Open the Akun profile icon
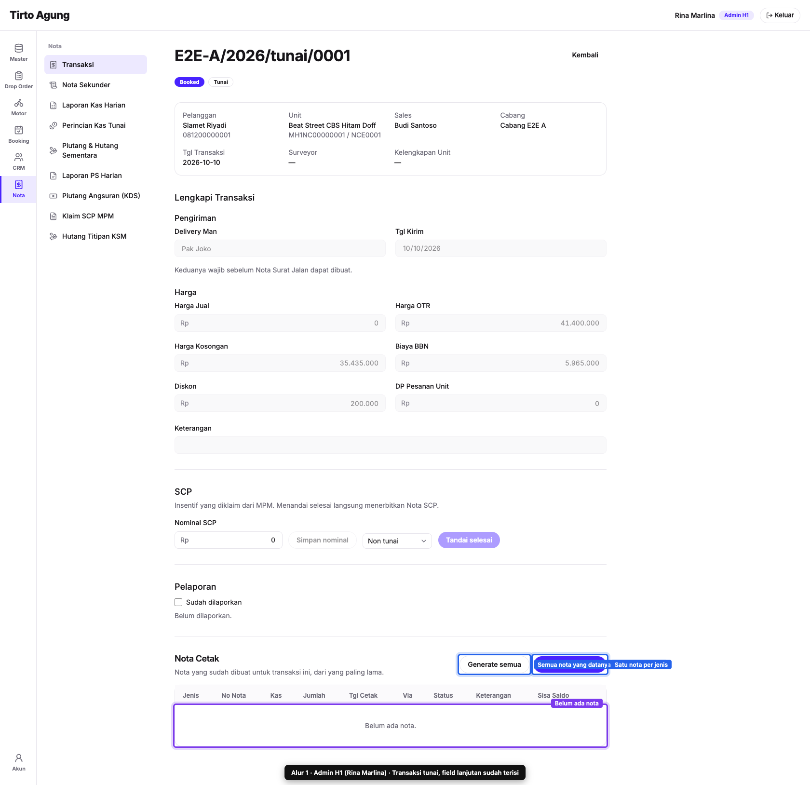The image size is (810, 785). coord(19,758)
